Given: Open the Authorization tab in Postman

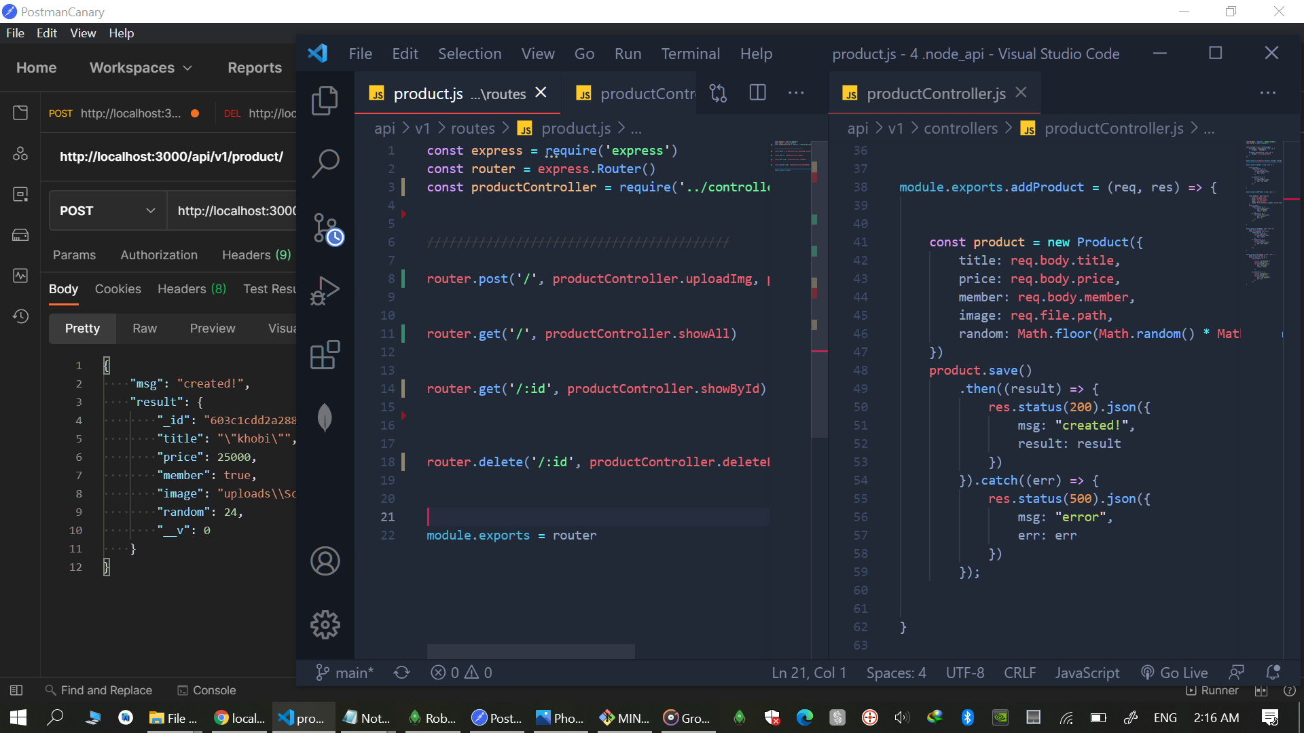Looking at the screenshot, I should coord(159,255).
